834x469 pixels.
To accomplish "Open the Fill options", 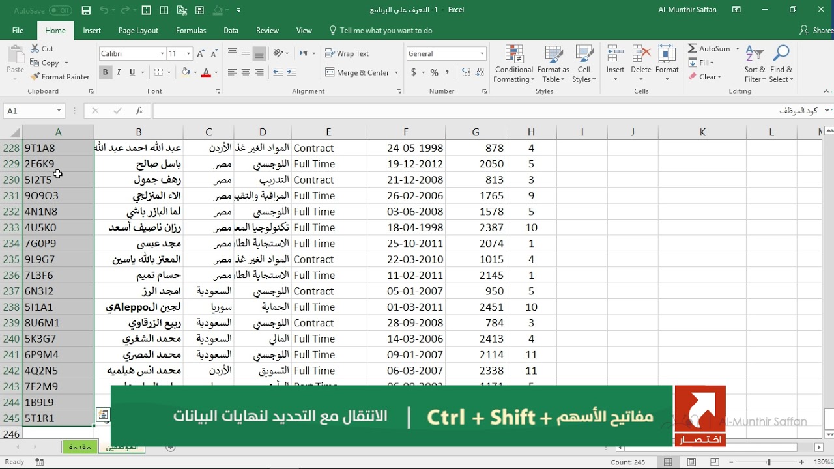I will click(x=702, y=63).
